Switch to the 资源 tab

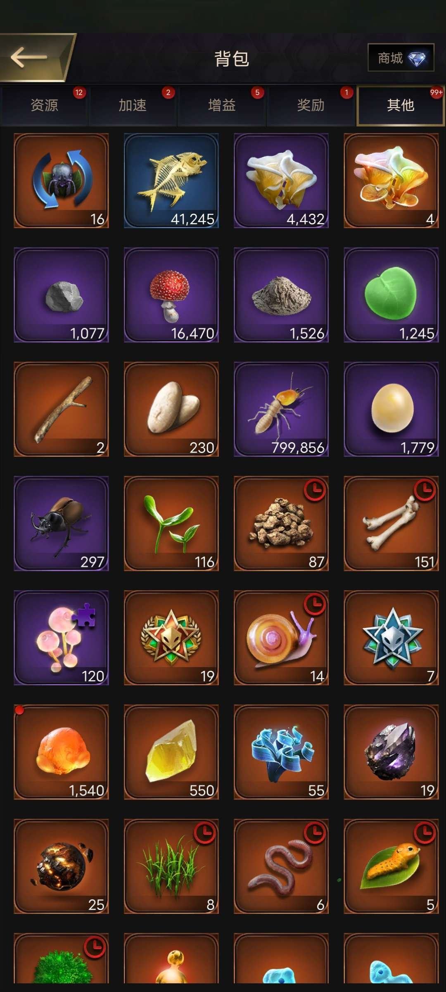point(44,105)
